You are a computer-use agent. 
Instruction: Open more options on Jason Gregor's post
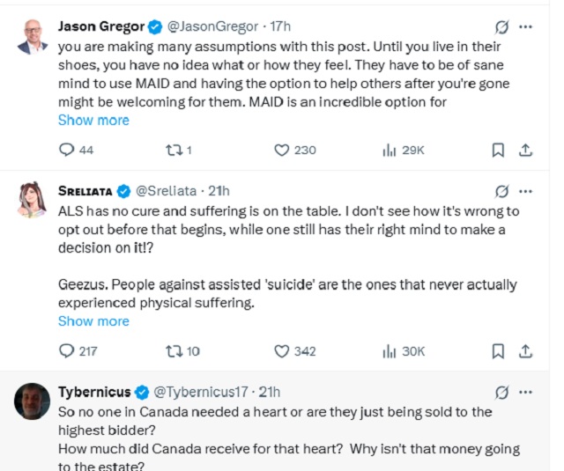526,26
